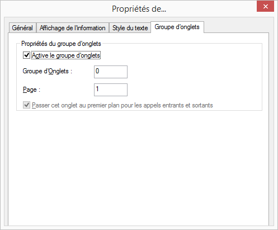Image resolution: width=278 pixels, height=230 pixels.
Task: Click the Propriétés du groupe d'onglets heading
Action: point(61,44)
